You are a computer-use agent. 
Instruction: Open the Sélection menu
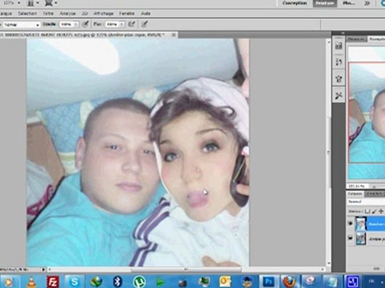(x=27, y=13)
